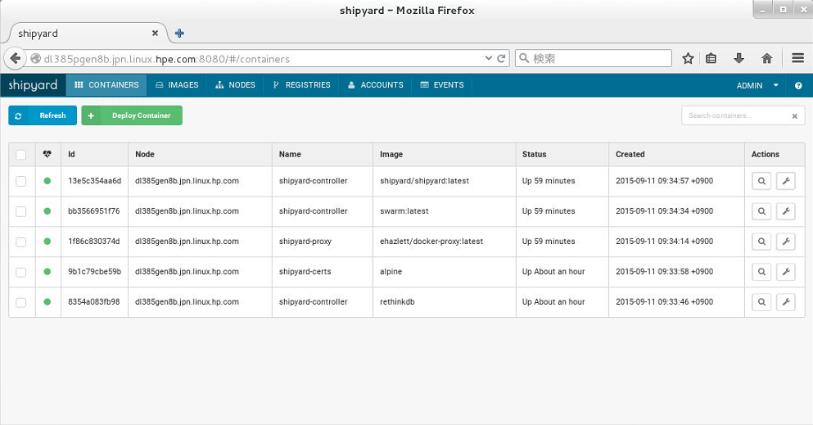The width and height of the screenshot is (813, 425).
Task: Inspect container bb3566951f76 with magnifier icon
Action: [x=761, y=211]
